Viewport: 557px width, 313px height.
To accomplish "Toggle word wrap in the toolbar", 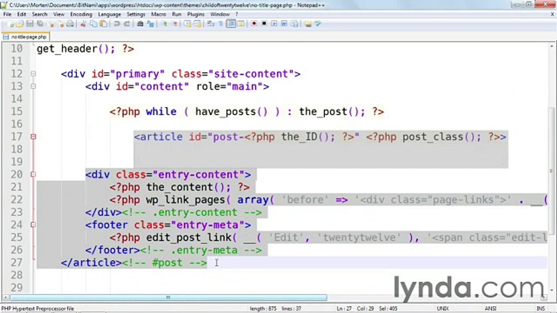I will (211, 24).
